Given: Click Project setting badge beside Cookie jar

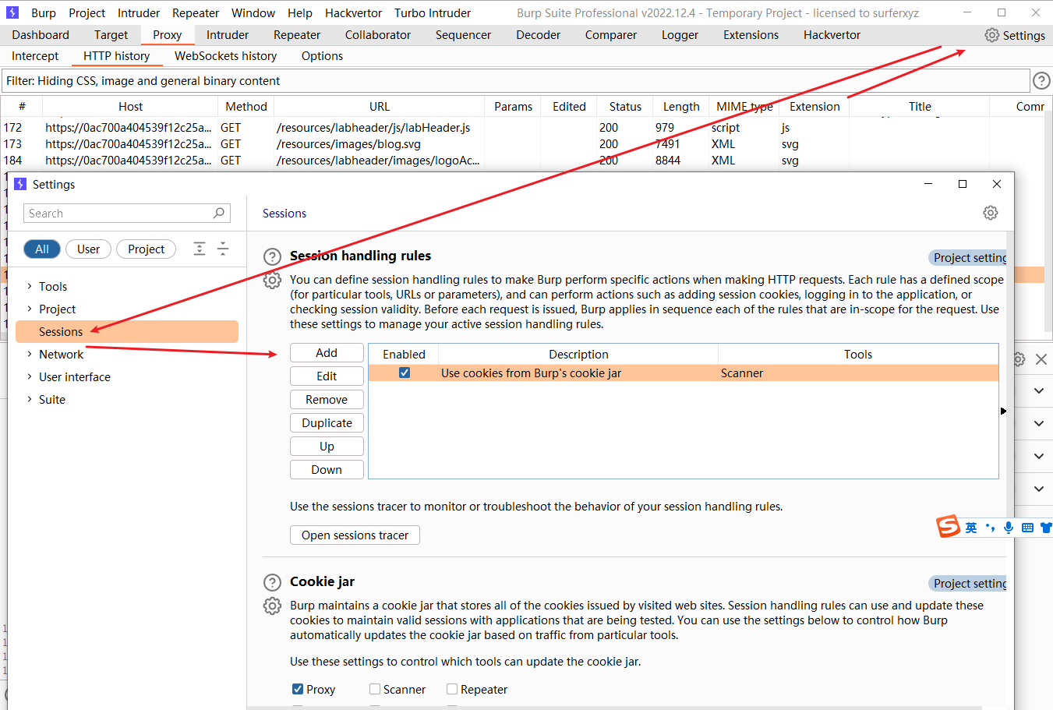Looking at the screenshot, I should tap(967, 583).
